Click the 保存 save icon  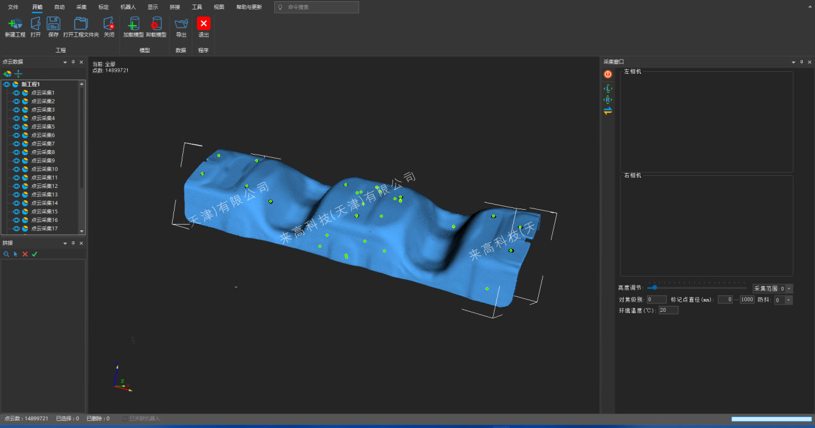(x=53, y=24)
